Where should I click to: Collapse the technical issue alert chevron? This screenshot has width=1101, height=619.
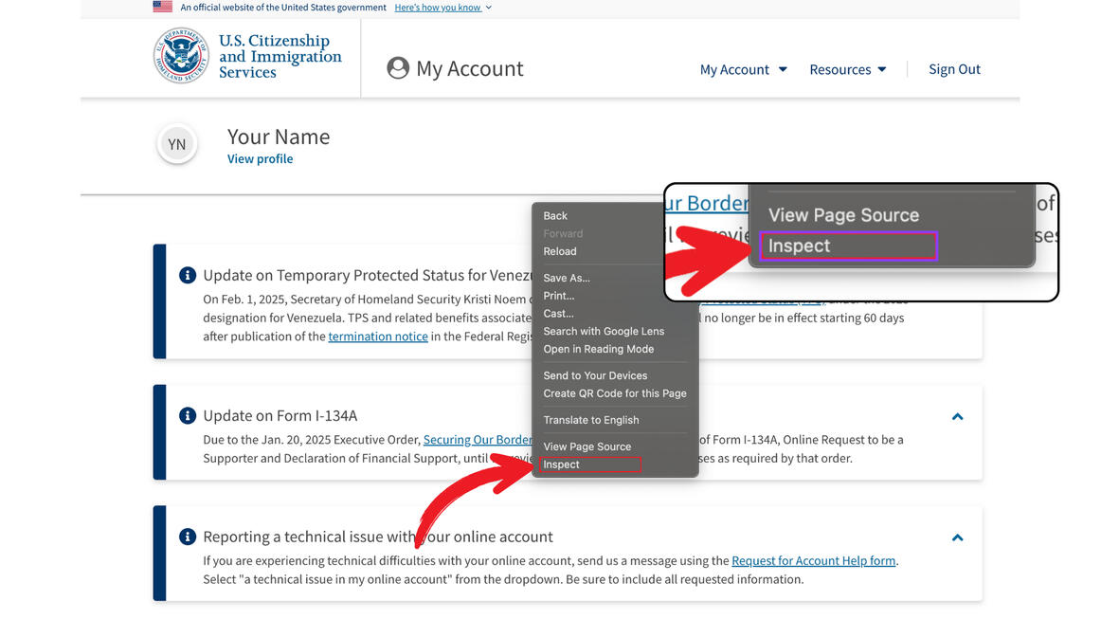coord(957,537)
